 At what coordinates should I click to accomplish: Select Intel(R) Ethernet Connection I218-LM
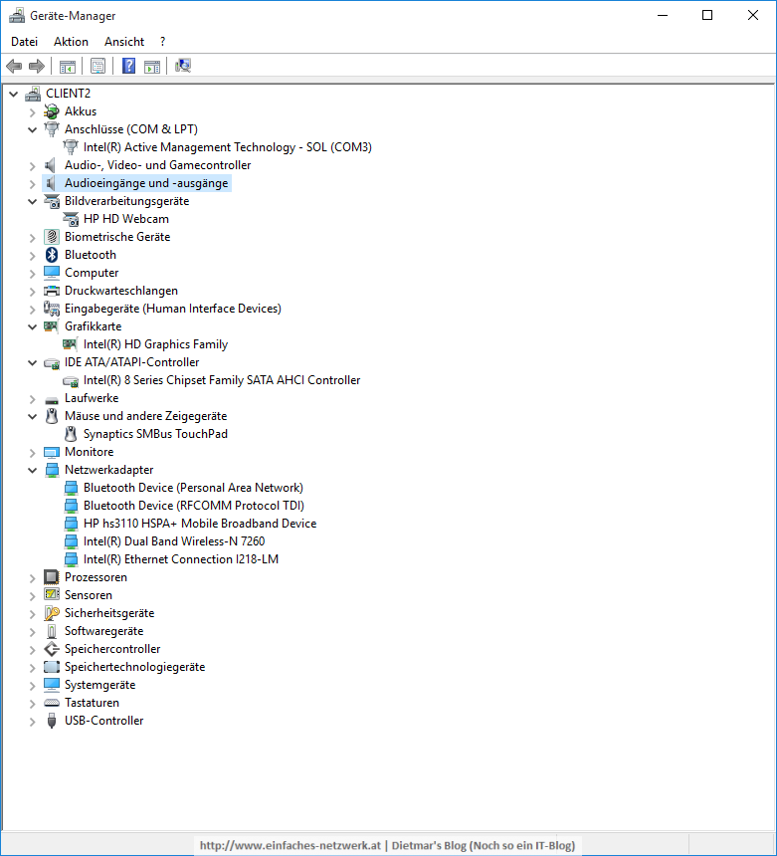click(x=181, y=559)
